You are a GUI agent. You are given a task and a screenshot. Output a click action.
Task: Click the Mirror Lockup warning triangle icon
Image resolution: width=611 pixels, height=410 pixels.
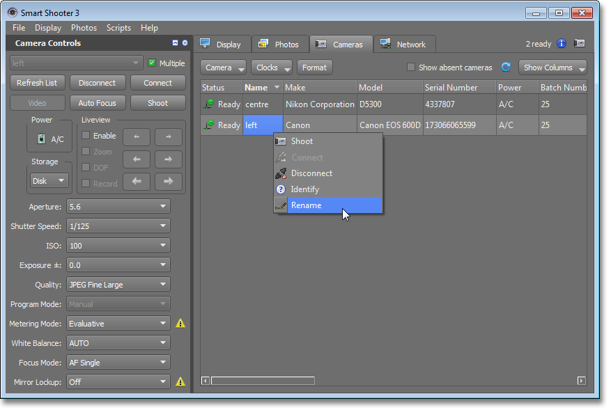click(180, 382)
